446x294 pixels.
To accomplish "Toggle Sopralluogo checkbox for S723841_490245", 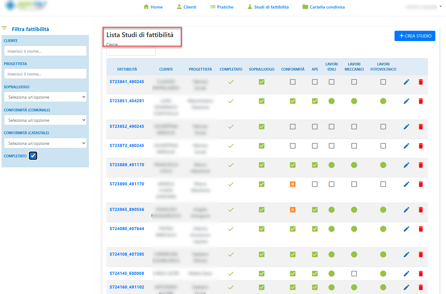I will tap(262, 82).
